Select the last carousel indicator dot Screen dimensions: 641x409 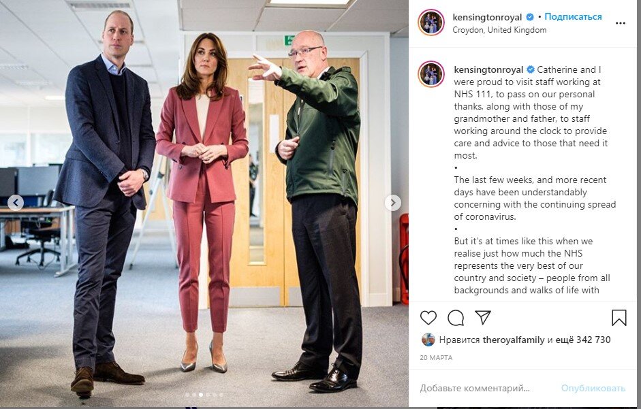221,395
